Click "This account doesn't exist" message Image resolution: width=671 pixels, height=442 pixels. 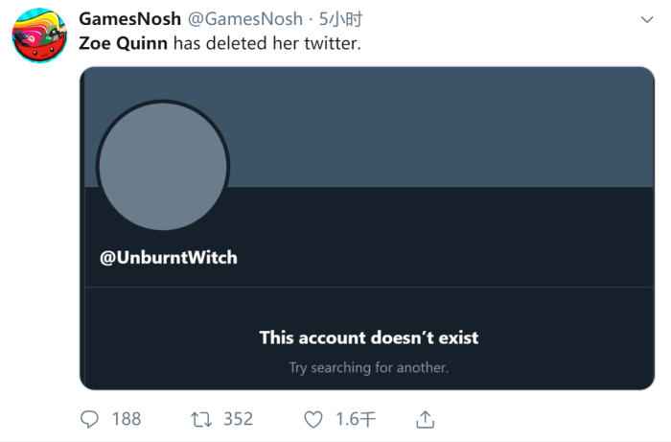tap(368, 337)
